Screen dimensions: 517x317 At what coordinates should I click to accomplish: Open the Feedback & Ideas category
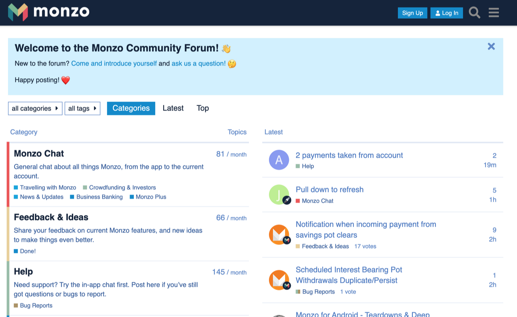click(x=51, y=217)
